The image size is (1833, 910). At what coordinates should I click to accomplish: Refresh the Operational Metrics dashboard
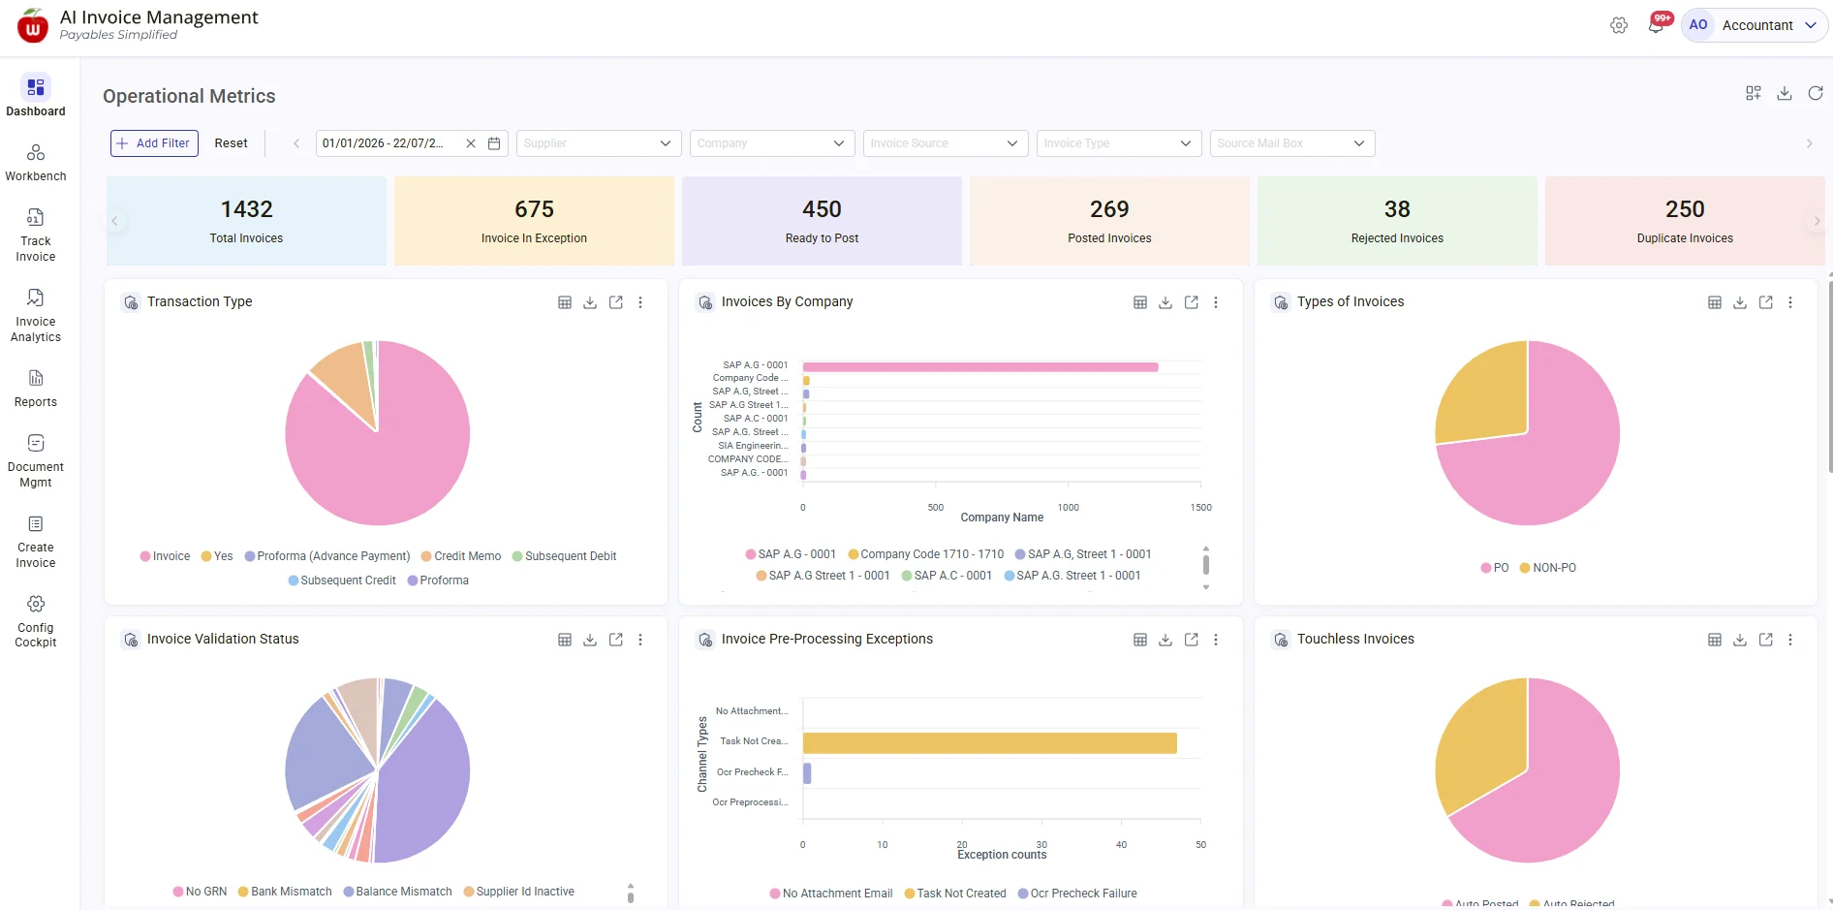(1816, 93)
